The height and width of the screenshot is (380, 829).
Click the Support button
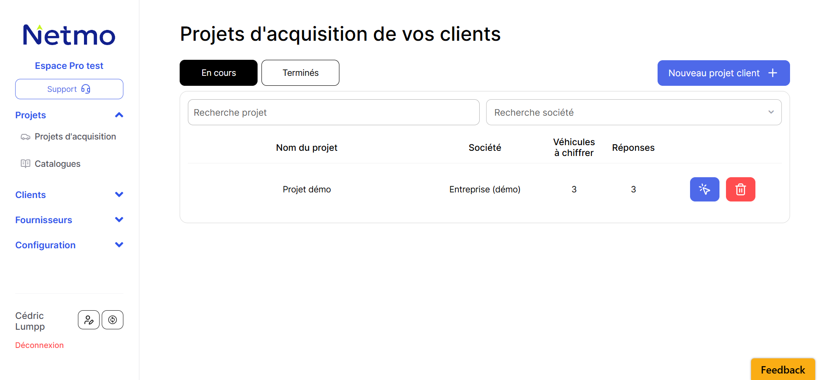pos(69,89)
